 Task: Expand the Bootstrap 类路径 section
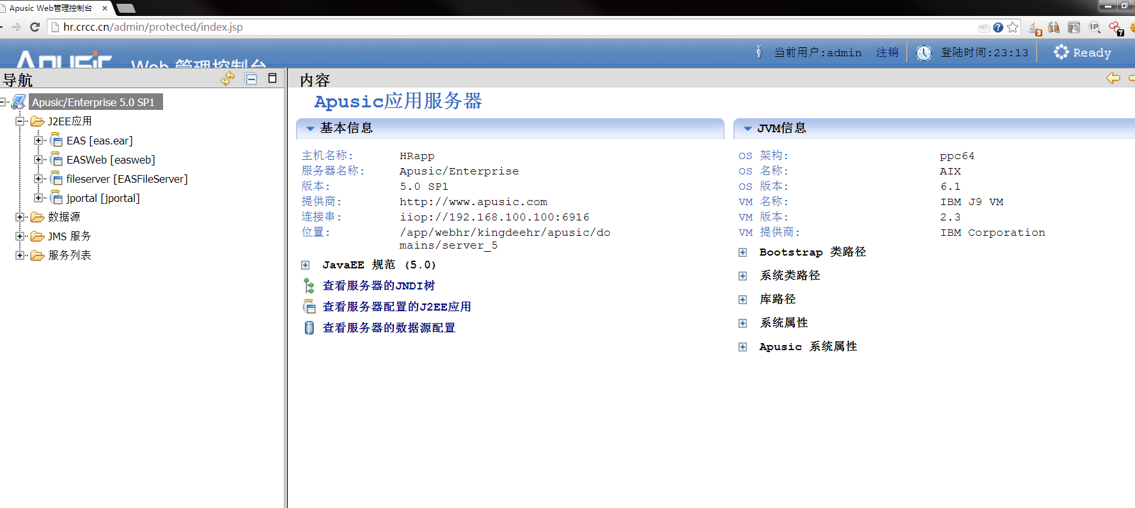742,252
